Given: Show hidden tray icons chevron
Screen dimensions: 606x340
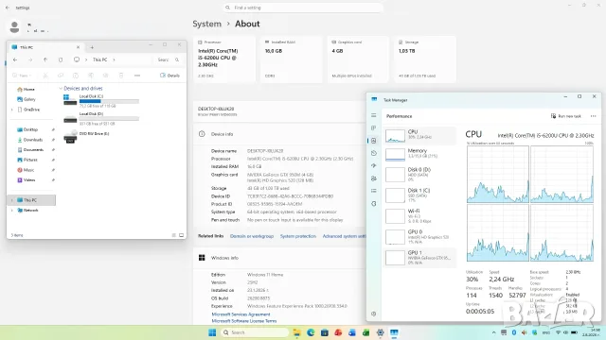Looking at the screenshot, I should pyautogui.click(x=493, y=332).
